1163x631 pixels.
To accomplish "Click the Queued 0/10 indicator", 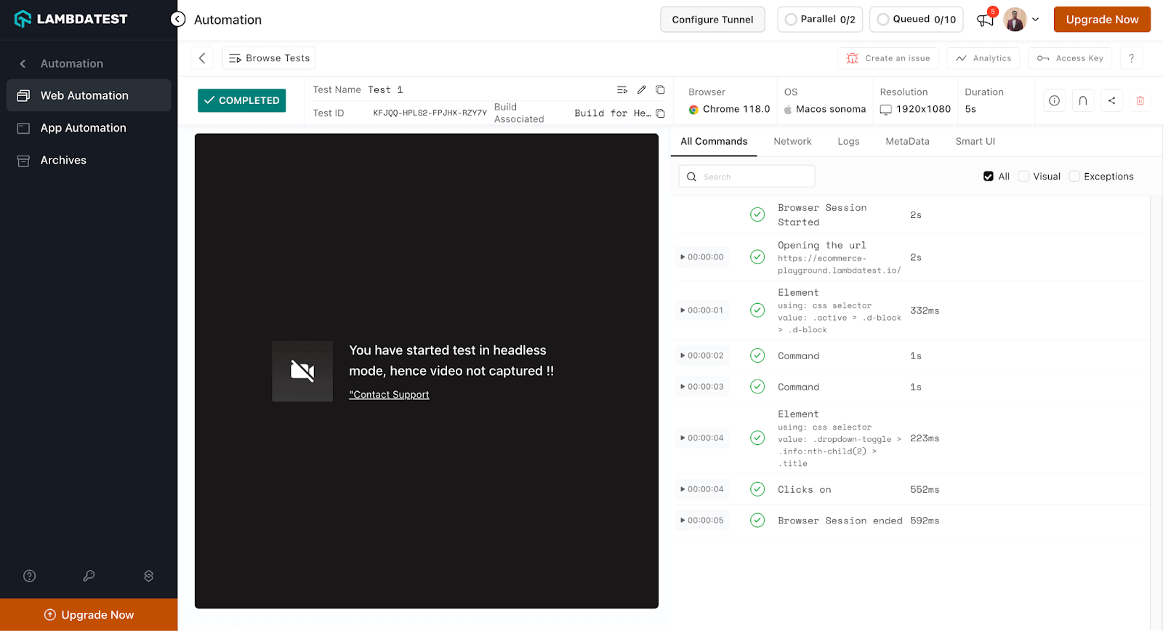I will tap(916, 20).
